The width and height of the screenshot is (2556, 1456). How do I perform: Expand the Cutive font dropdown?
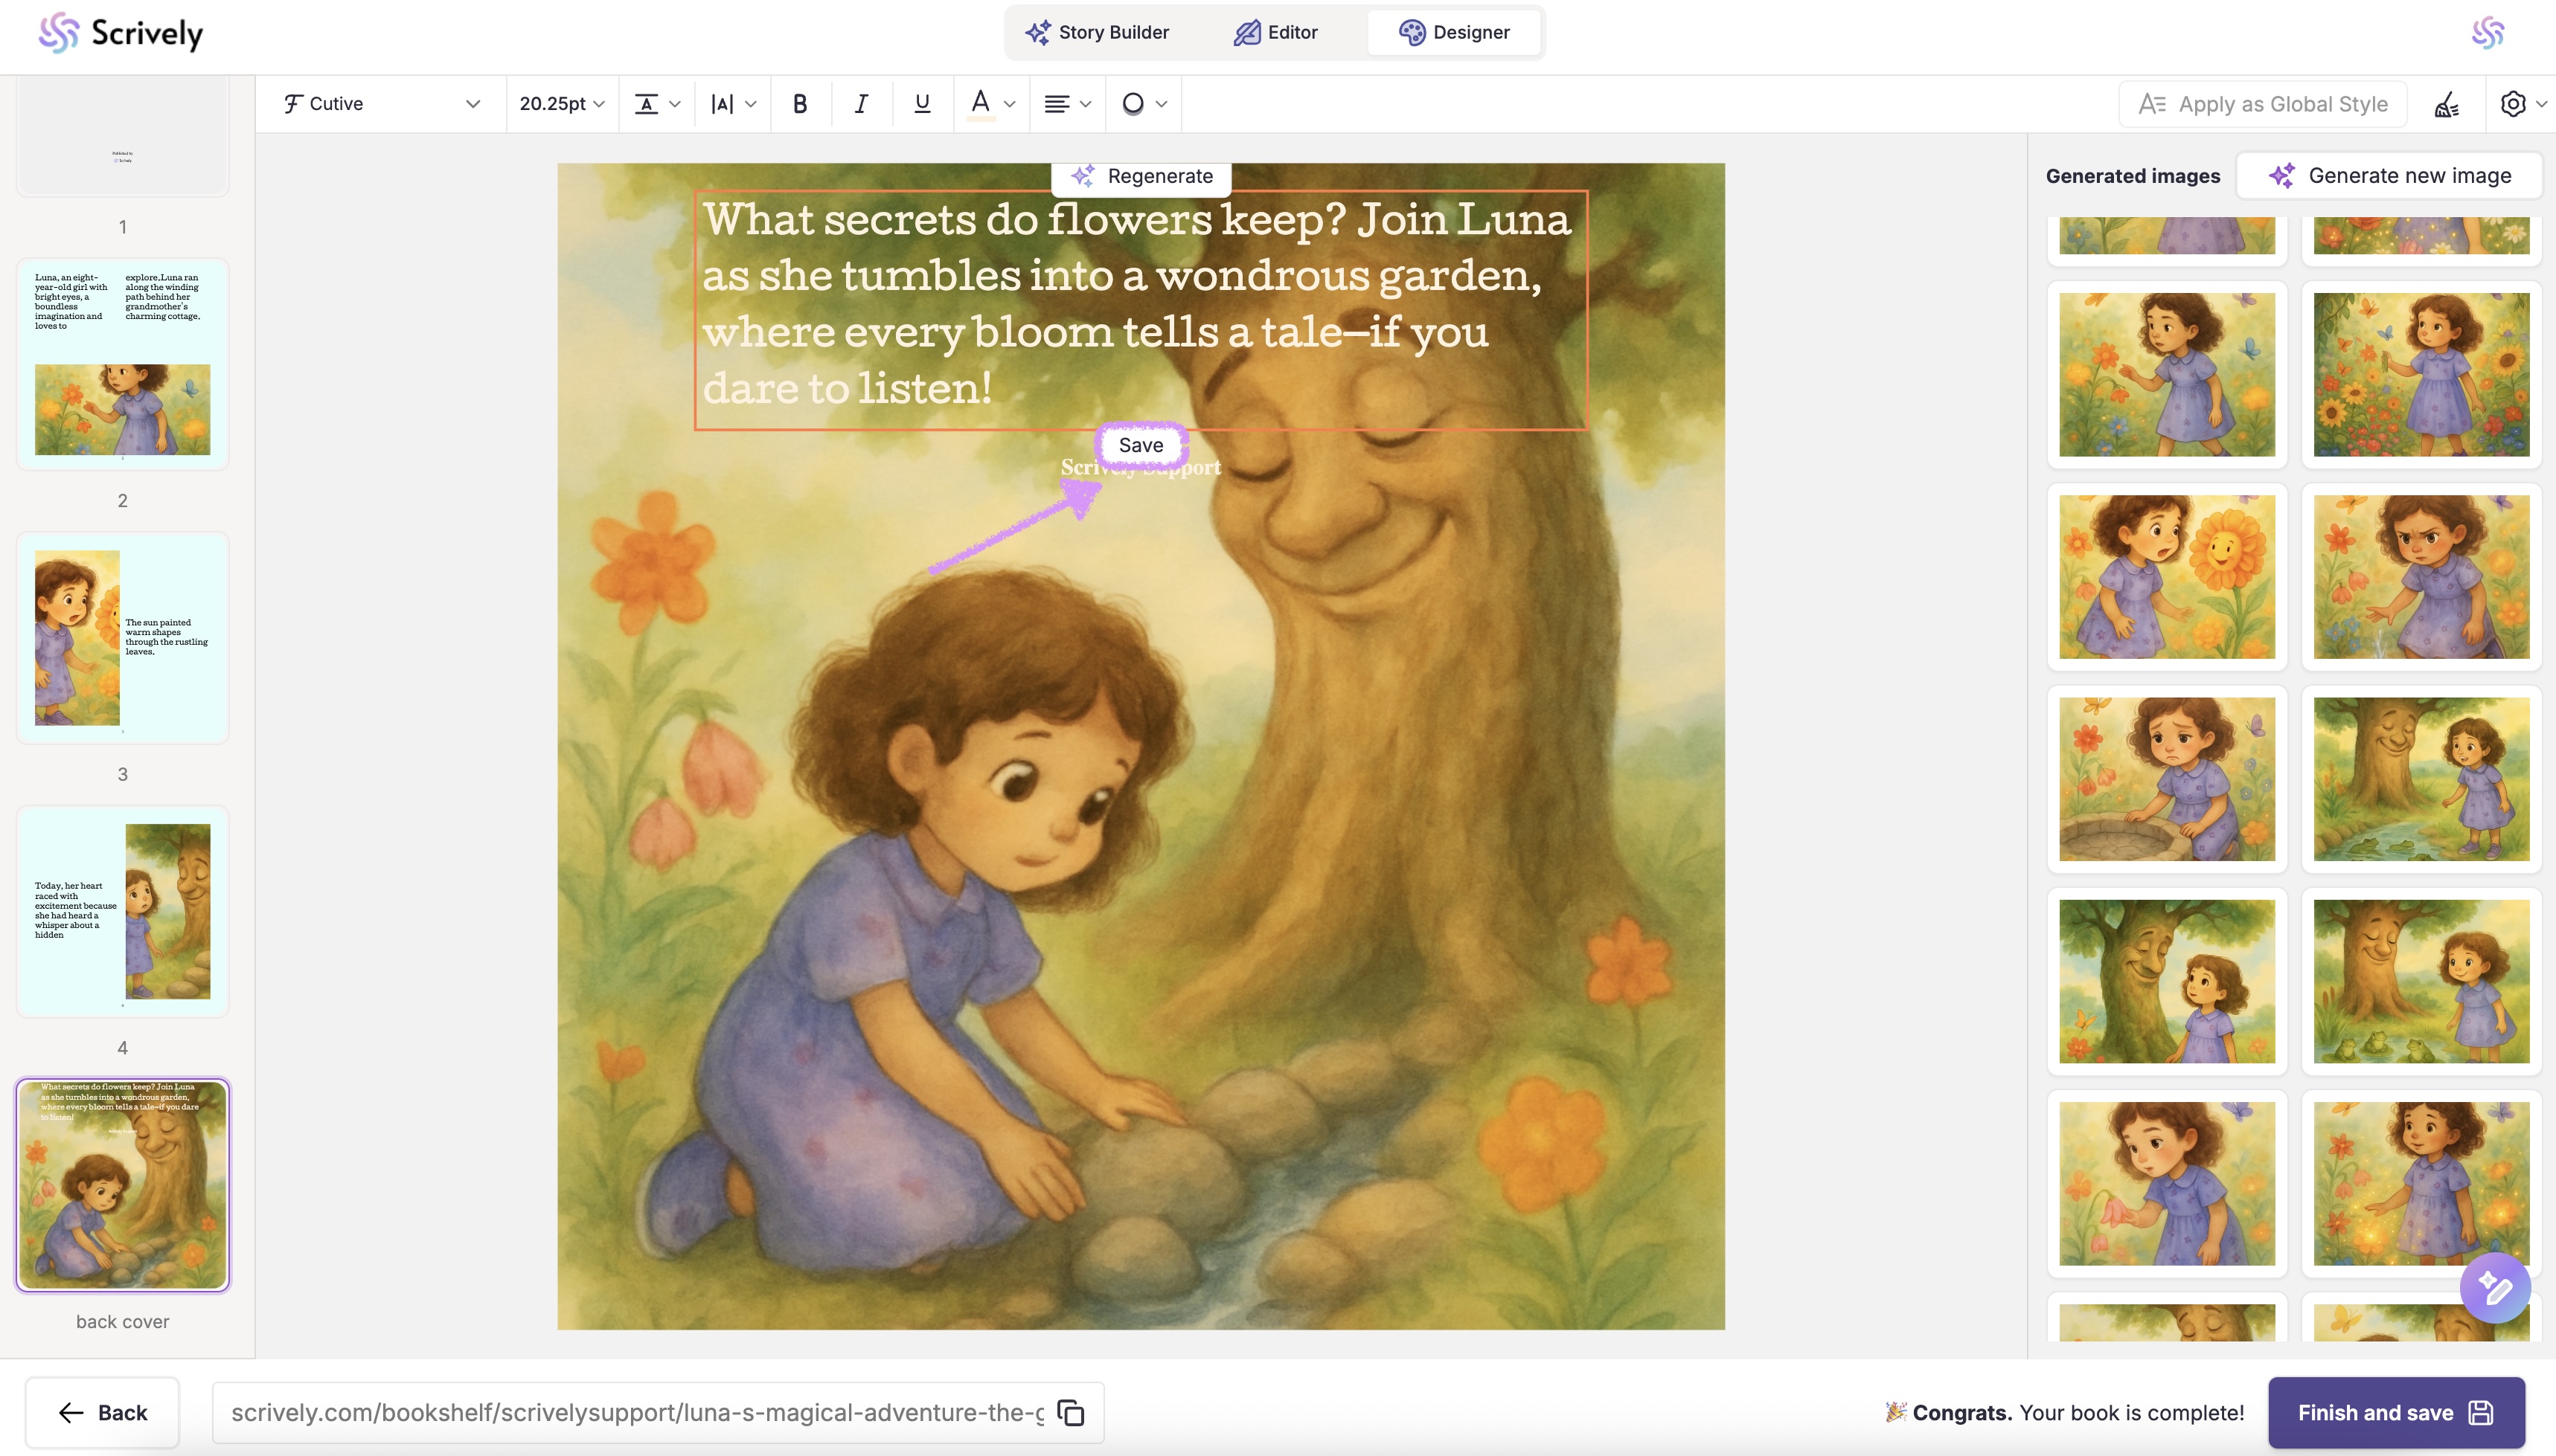381,104
